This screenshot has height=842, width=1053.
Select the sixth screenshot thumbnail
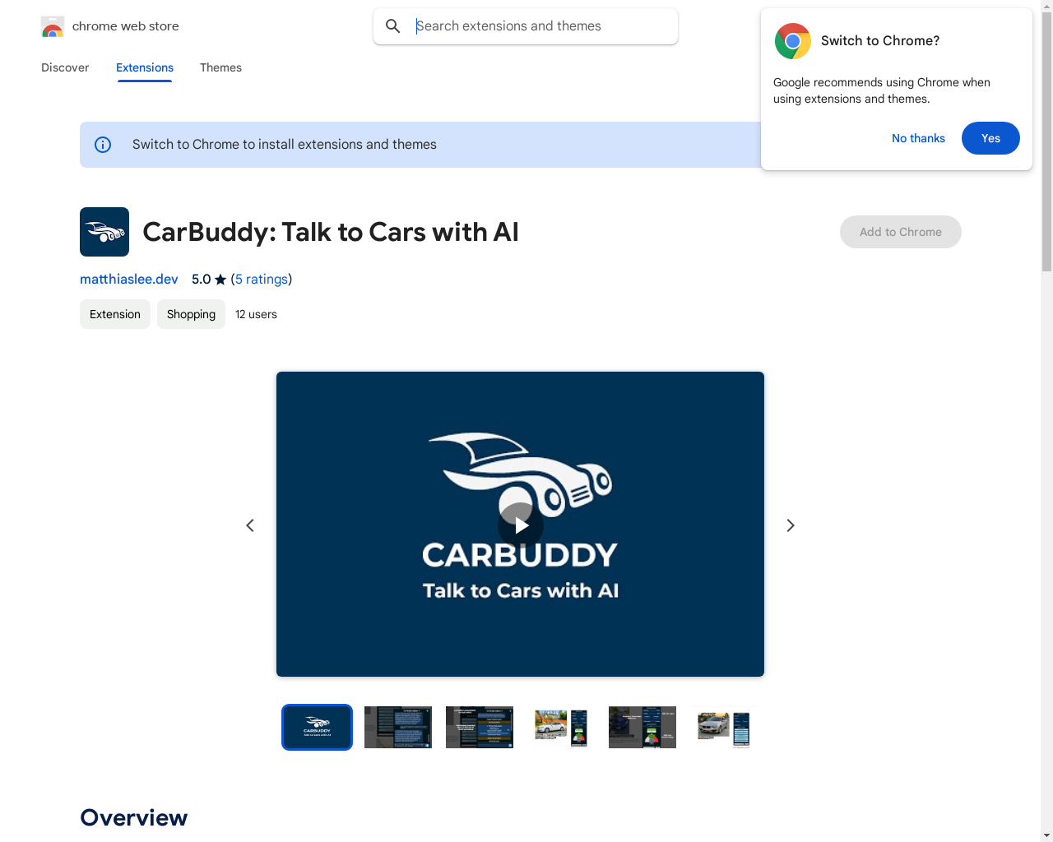click(x=724, y=727)
